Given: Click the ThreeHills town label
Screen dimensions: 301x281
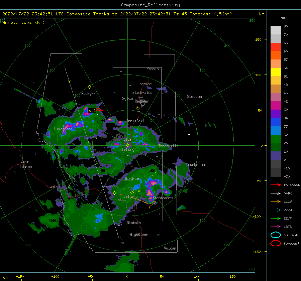Looking at the screenshot, I should coord(168,146).
